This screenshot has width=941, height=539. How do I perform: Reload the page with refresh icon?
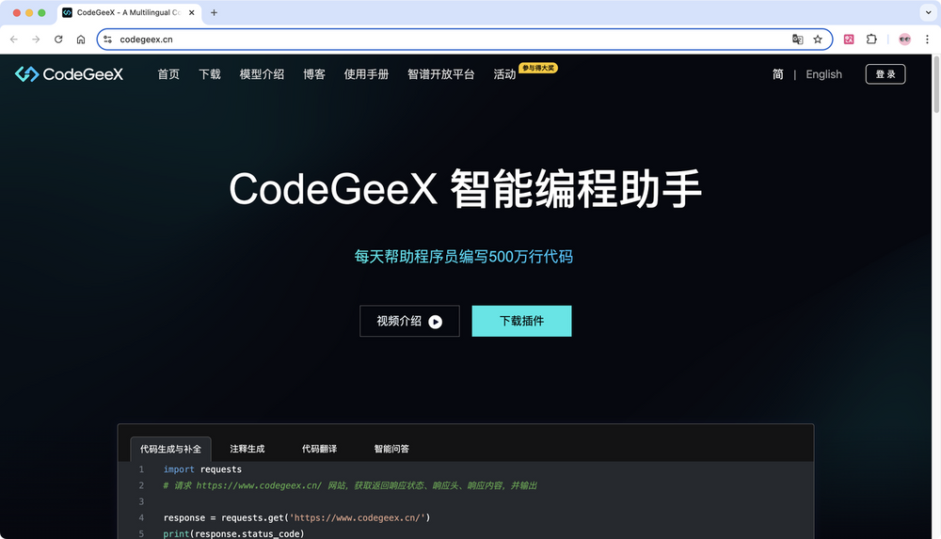(x=58, y=39)
